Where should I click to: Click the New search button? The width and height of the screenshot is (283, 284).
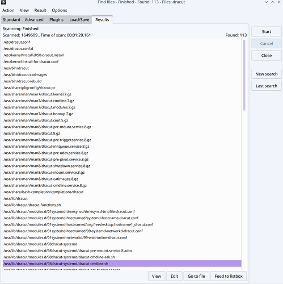point(267,74)
